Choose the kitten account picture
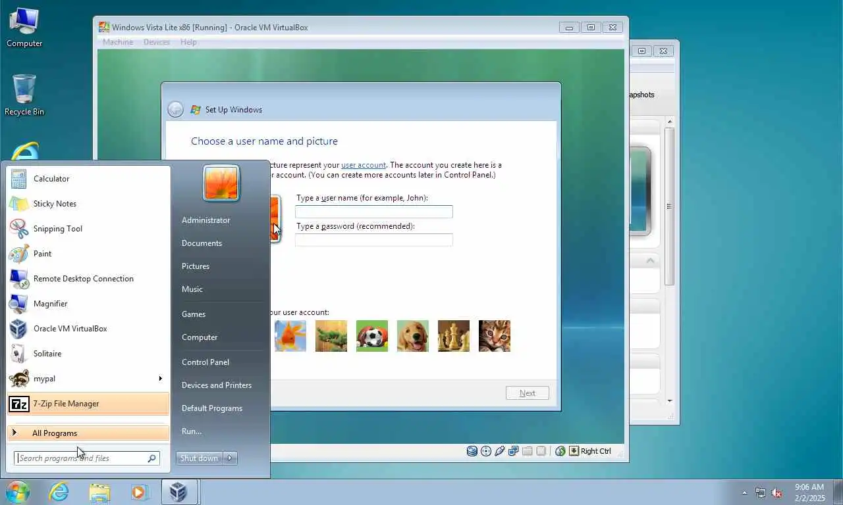Image resolution: width=843 pixels, height=505 pixels. [495, 336]
